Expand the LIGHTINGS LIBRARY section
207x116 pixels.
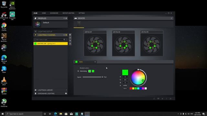coord(51,90)
